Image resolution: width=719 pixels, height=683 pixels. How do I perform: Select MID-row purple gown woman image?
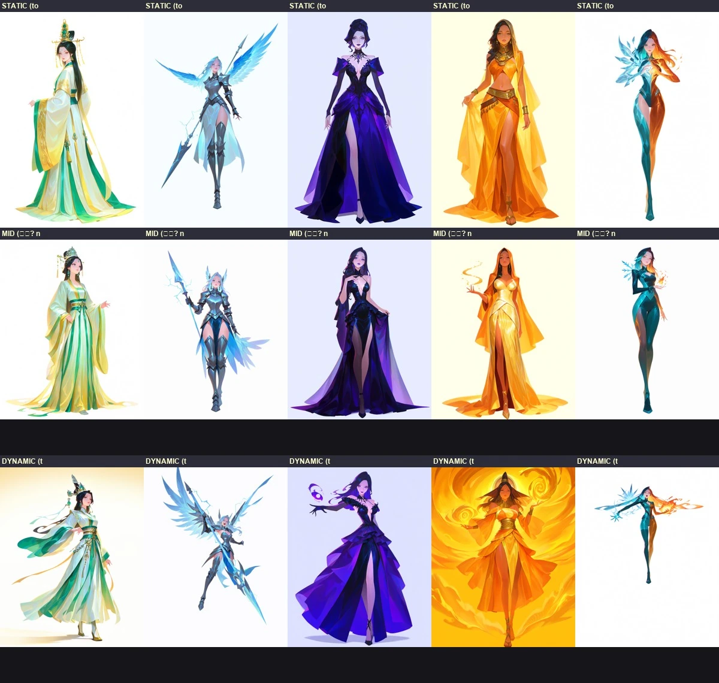[x=359, y=330]
